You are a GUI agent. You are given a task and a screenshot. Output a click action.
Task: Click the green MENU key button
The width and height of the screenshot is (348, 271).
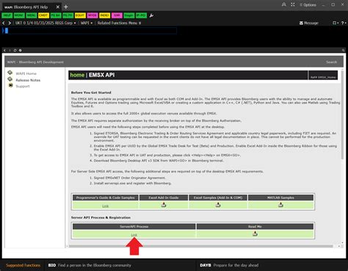32,15
